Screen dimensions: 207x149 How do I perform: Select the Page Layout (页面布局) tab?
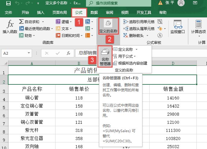tap(59, 13)
